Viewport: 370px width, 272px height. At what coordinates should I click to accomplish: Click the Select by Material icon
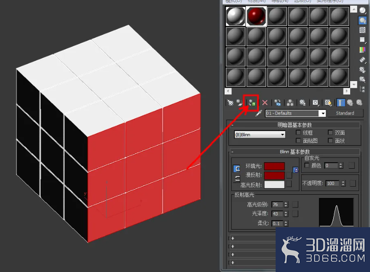pos(362,79)
